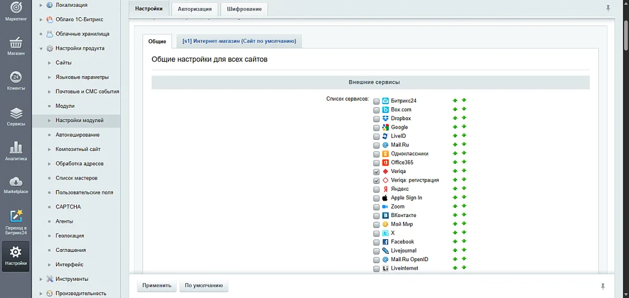629x298 pixels.
Task: Enable the Box.com service checkbox
Action: pos(377,110)
